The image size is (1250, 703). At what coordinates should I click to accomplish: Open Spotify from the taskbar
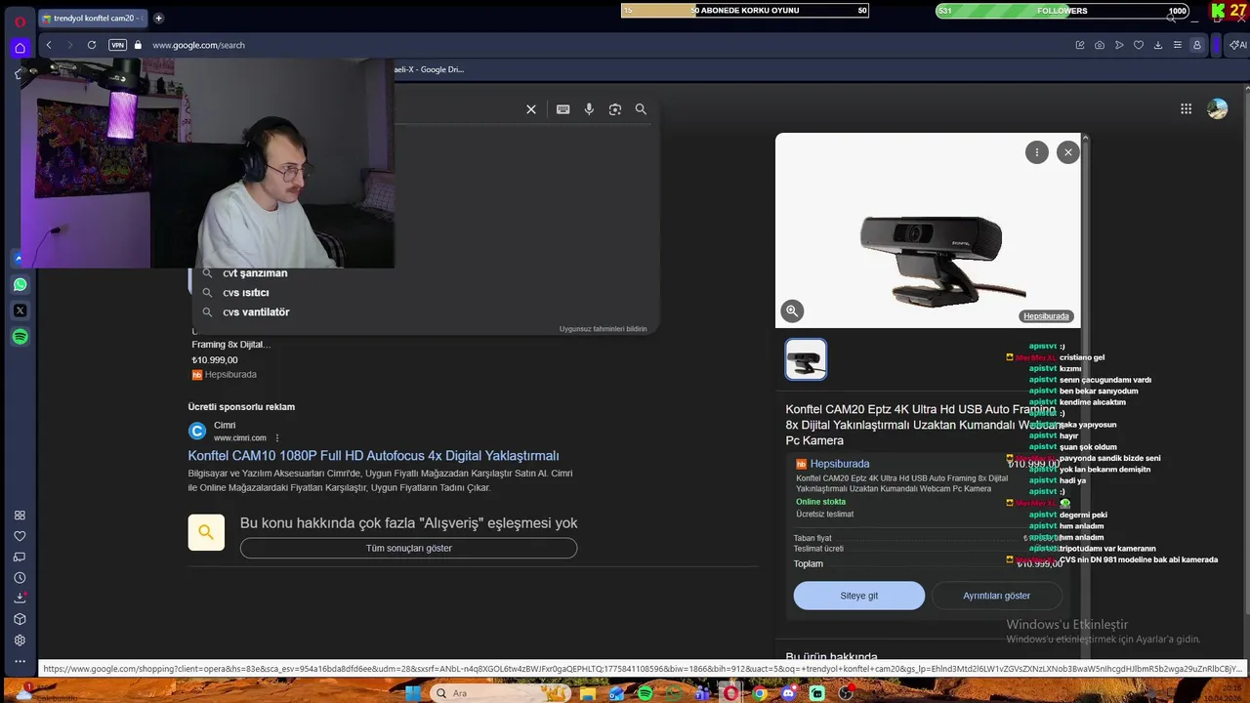coord(645,693)
